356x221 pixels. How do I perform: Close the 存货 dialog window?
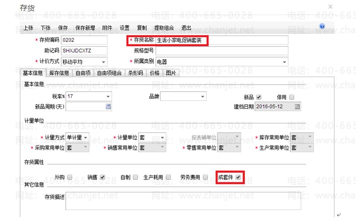point(330,7)
